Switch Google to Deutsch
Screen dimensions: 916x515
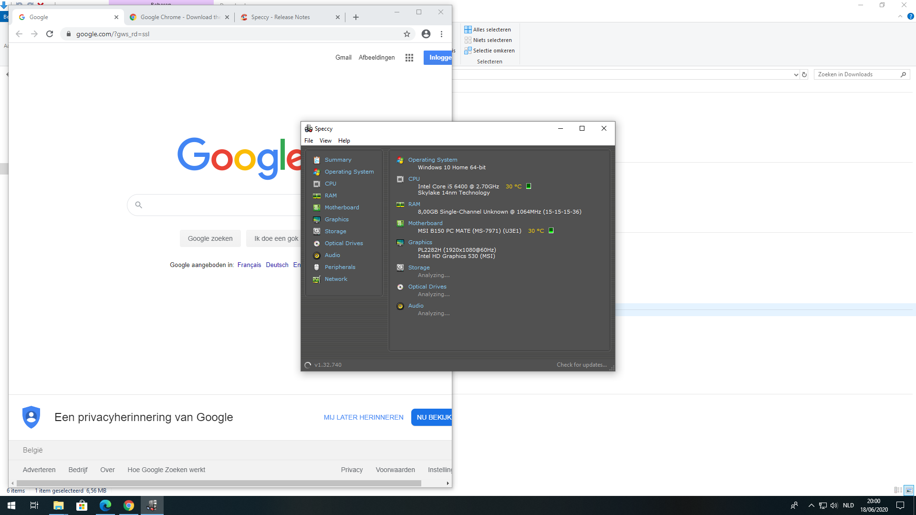pyautogui.click(x=277, y=265)
